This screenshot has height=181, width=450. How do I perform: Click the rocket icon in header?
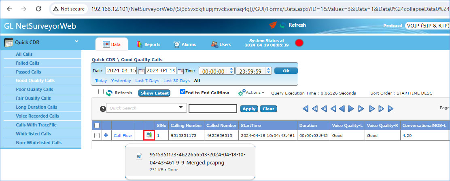(273, 25)
